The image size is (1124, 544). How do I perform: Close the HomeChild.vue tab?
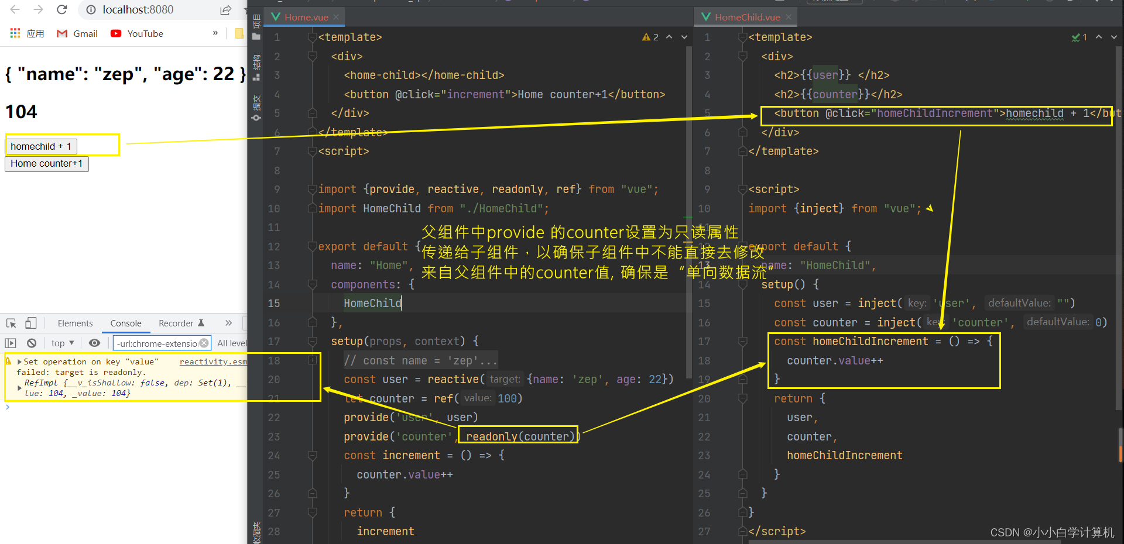tap(789, 18)
